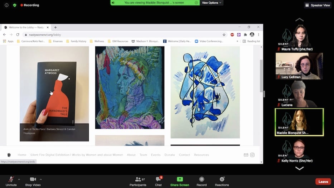Image resolution: width=334 pixels, height=188 pixels.
Task: Unmute the microphone
Action: tap(11, 182)
